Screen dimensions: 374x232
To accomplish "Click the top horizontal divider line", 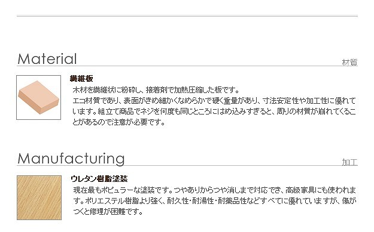I will [x=187, y=16].
